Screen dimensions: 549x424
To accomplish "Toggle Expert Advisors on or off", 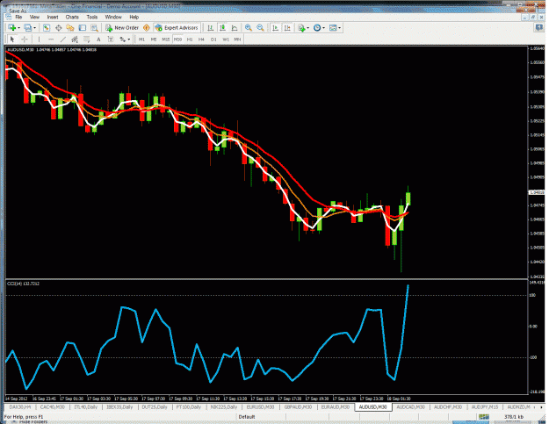I will pyautogui.click(x=177, y=28).
